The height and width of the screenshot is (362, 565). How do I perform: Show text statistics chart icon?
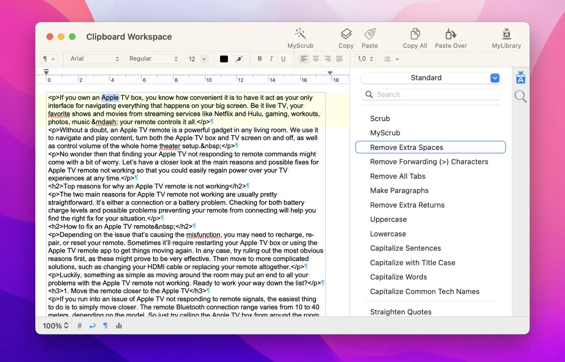point(119,326)
